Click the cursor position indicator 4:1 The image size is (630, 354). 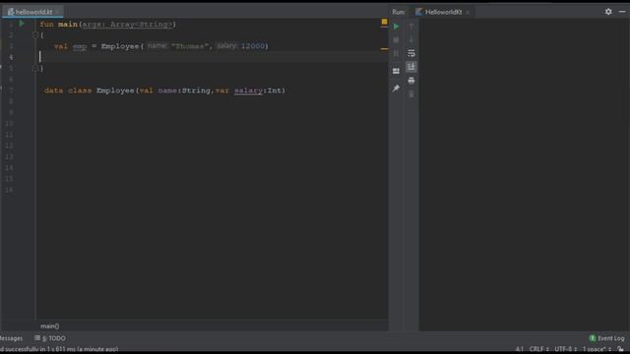click(520, 349)
